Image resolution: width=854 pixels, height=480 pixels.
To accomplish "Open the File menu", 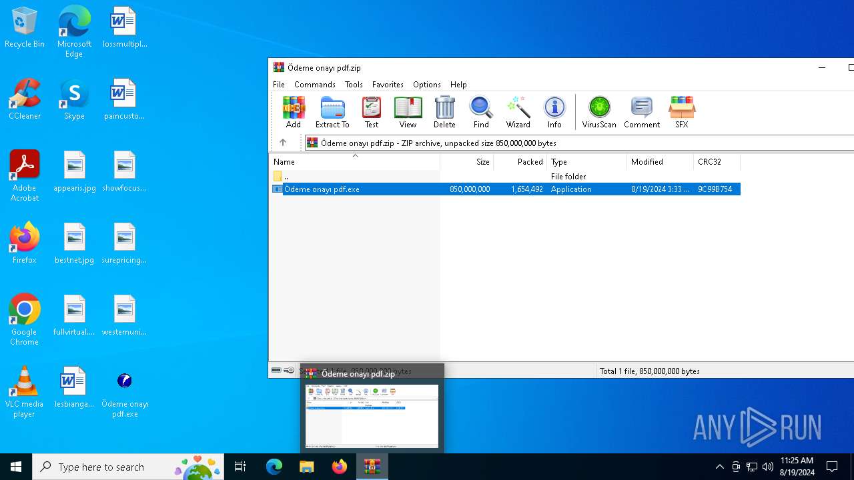I will (279, 85).
